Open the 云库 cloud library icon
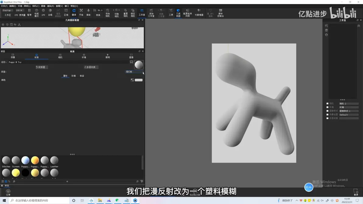The width and height of the screenshot is (363, 204). tap(8, 192)
